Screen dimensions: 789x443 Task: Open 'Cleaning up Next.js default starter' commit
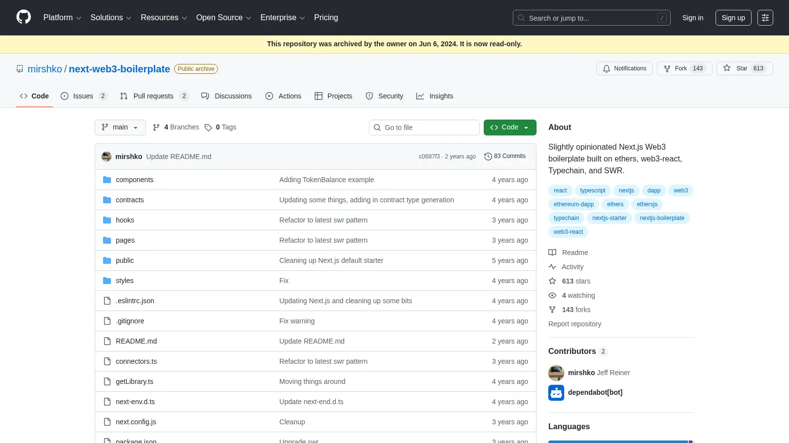tap(331, 260)
